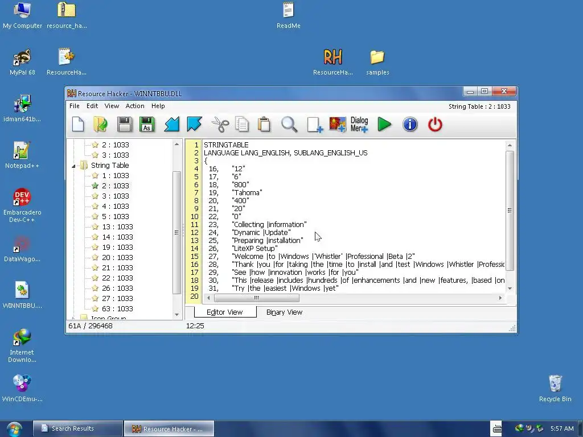Click the "Tahoma" string in editor
The width and height of the screenshot is (583, 437).
[247, 192]
